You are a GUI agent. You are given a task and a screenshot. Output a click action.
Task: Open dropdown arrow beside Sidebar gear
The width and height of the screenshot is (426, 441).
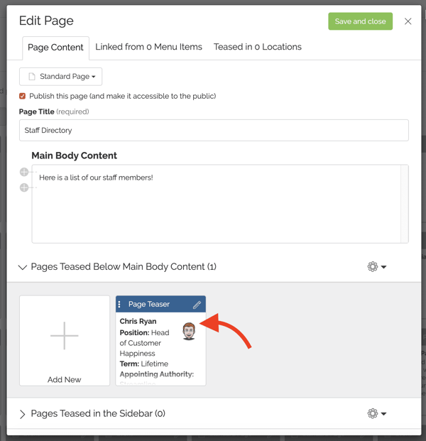click(383, 413)
